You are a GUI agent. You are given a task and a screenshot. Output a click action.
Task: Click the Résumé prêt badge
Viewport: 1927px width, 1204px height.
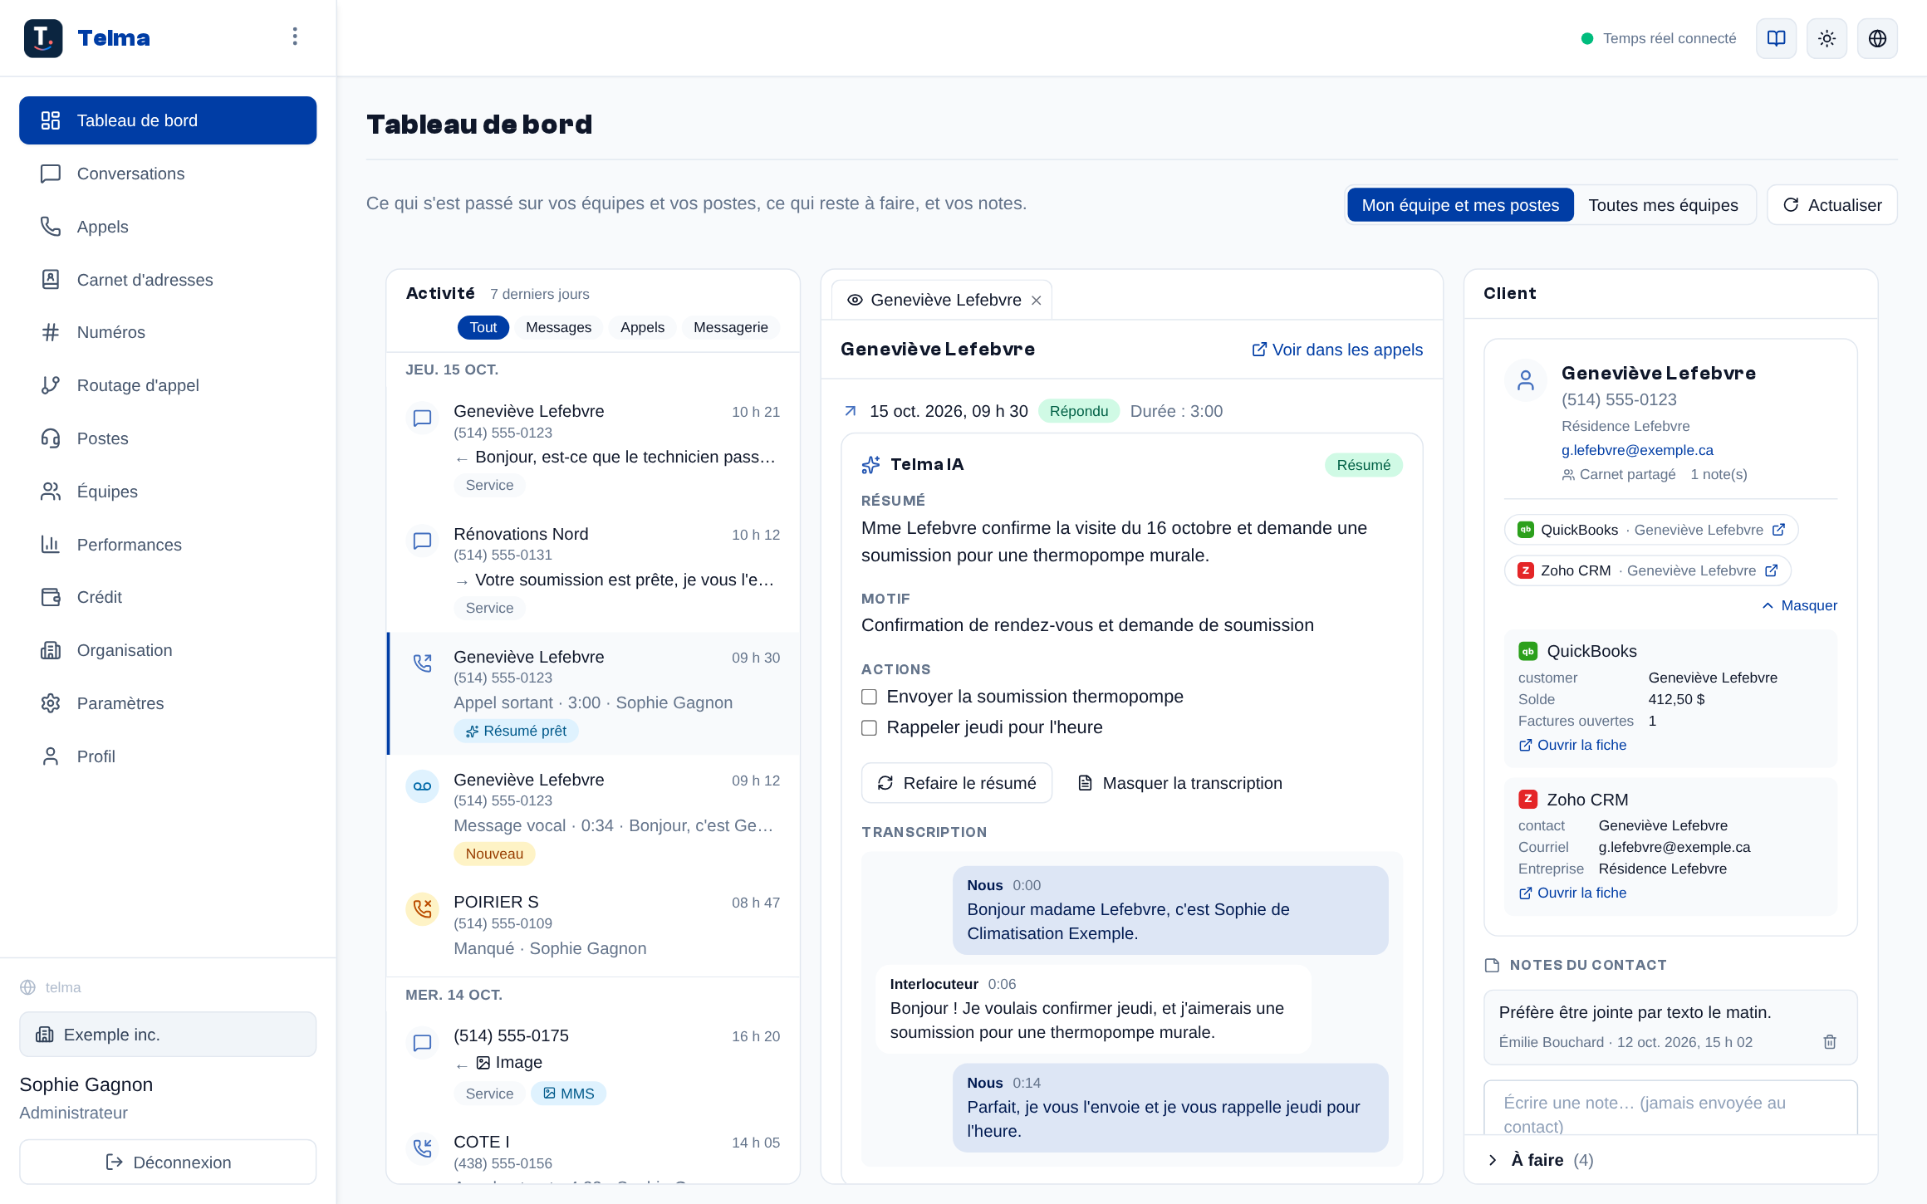click(516, 731)
